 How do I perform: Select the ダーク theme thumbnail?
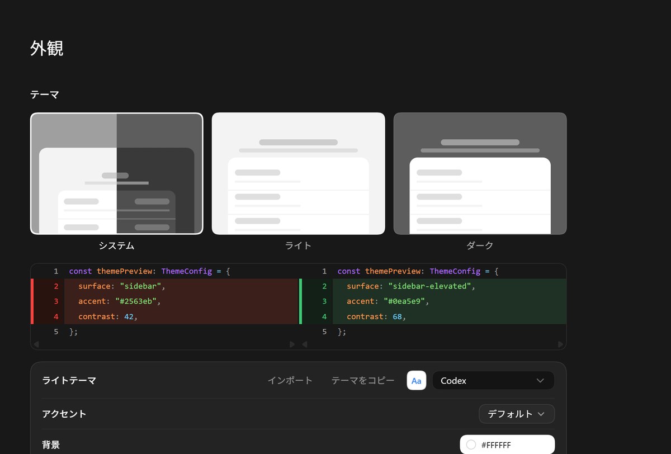click(x=480, y=173)
